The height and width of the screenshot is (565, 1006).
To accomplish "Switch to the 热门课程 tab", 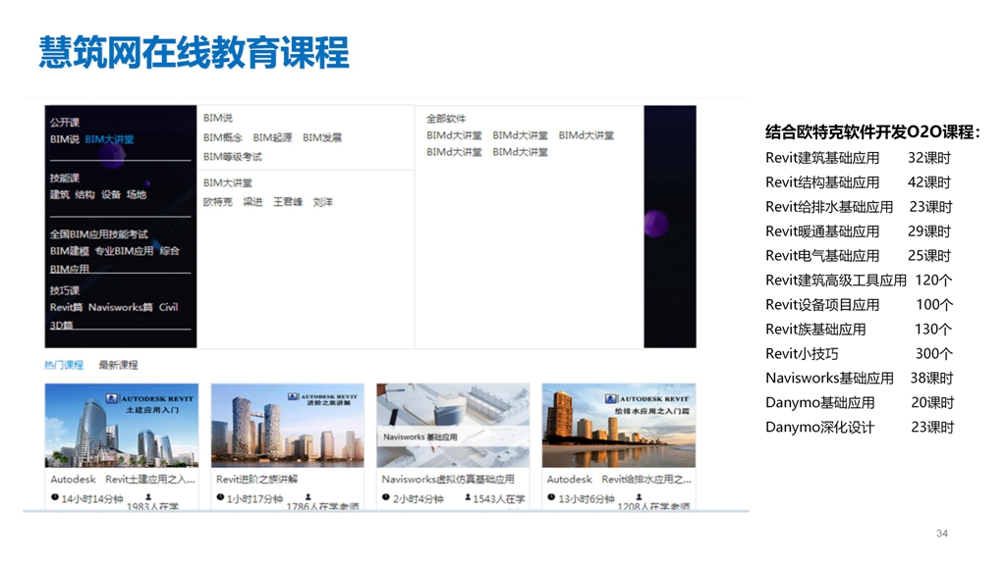I will (x=64, y=365).
